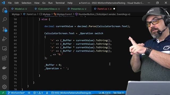
Task: Click the else keyword on line 58
Action: click(44, 19)
